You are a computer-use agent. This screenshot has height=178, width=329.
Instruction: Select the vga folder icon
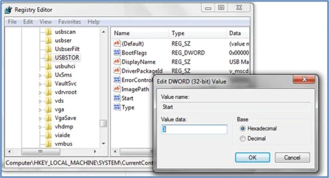click(48, 110)
